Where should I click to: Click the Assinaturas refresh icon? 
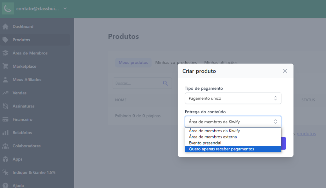point(5,106)
